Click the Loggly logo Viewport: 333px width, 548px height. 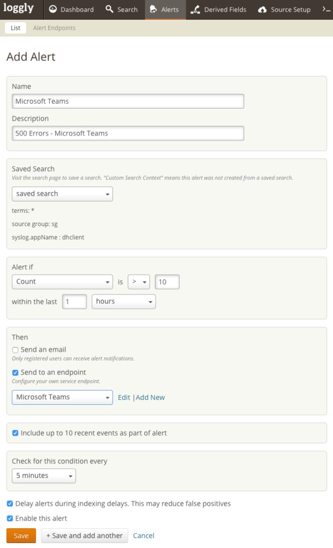18,9
